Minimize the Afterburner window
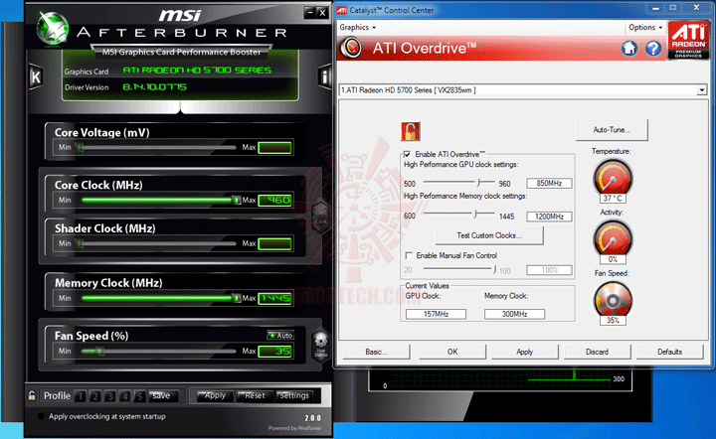 click(310, 12)
